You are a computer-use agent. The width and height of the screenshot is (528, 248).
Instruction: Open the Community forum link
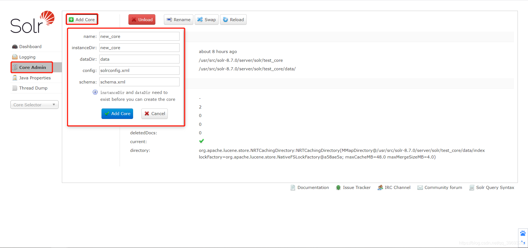[x=443, y=188]
